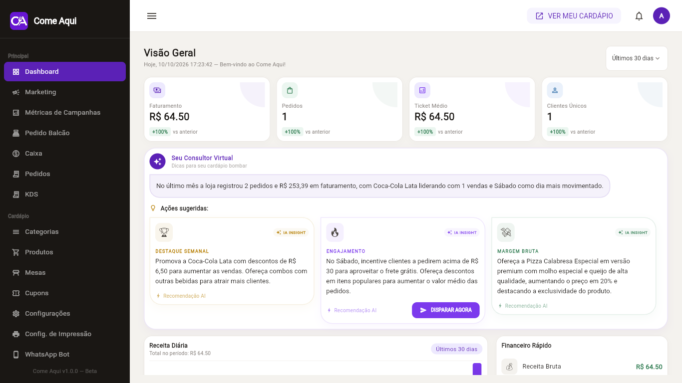The height and width of the screenshot is (383, 682).
Task: Open Métricas de Campanhas page
Action: [x=65, y=112]
